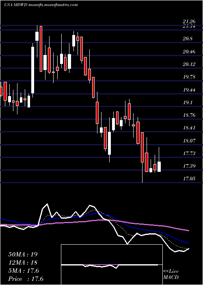The width and height of the screenshot is (203, 285).
Task: Click the USA MDWD munafa.munafasutra.com header text
Action: (41, 5)
